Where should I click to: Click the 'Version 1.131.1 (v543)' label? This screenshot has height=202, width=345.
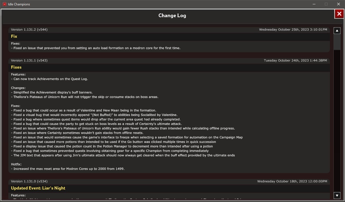click(x=29, y=60)
